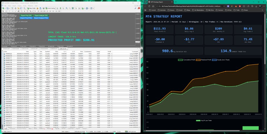The width and height of the screenshot is (267, 134).
Task: Click the MetaTrader search magnifier icon
Action: click(135, 8)
